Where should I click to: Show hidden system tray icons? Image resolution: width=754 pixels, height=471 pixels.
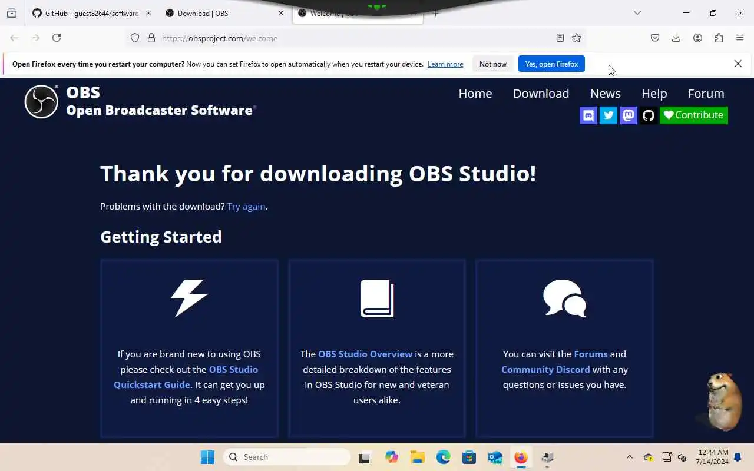pyautogui.click(x=629, y=457)
